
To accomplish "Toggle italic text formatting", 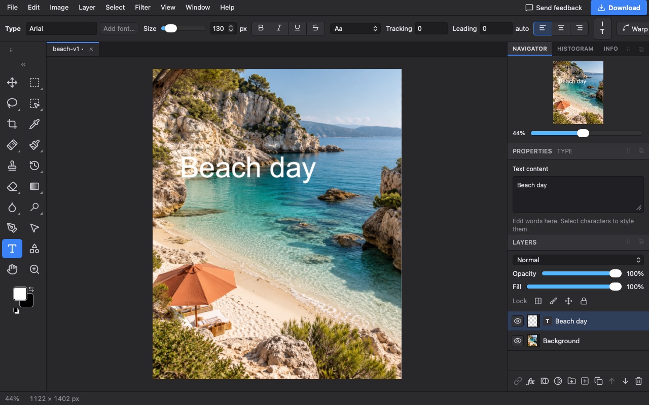I will (x=279, y=28).
